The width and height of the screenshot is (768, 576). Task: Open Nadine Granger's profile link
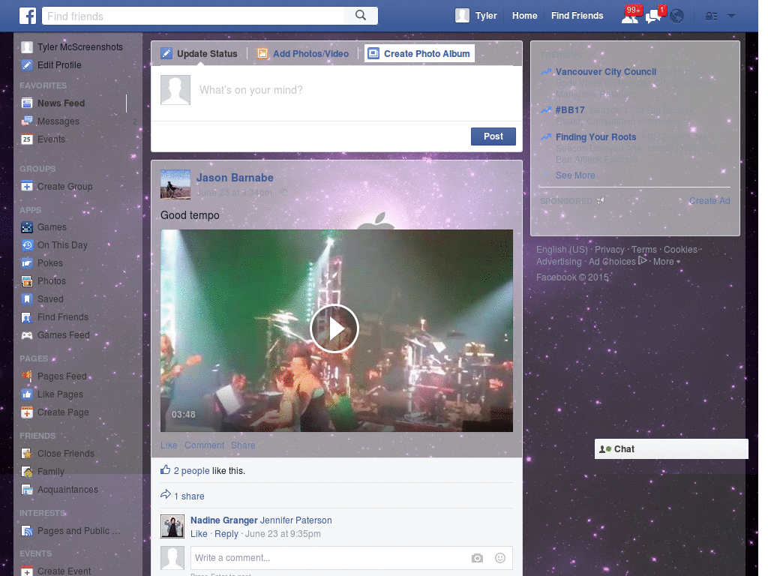223,520
